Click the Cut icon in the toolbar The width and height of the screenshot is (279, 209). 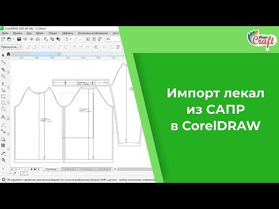click(46, 39)
